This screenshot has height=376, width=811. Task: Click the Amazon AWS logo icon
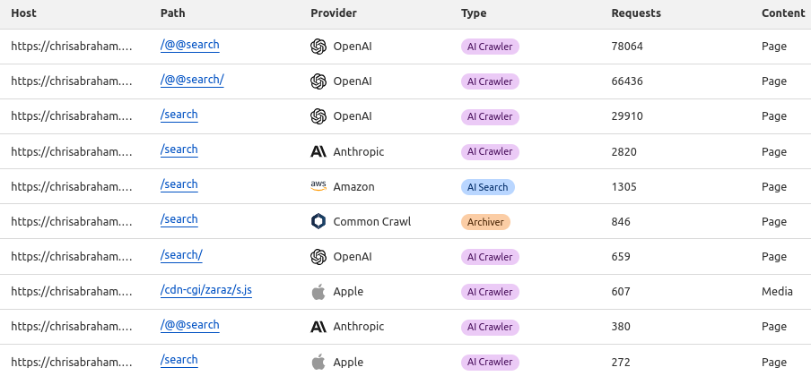pos(318,186)
